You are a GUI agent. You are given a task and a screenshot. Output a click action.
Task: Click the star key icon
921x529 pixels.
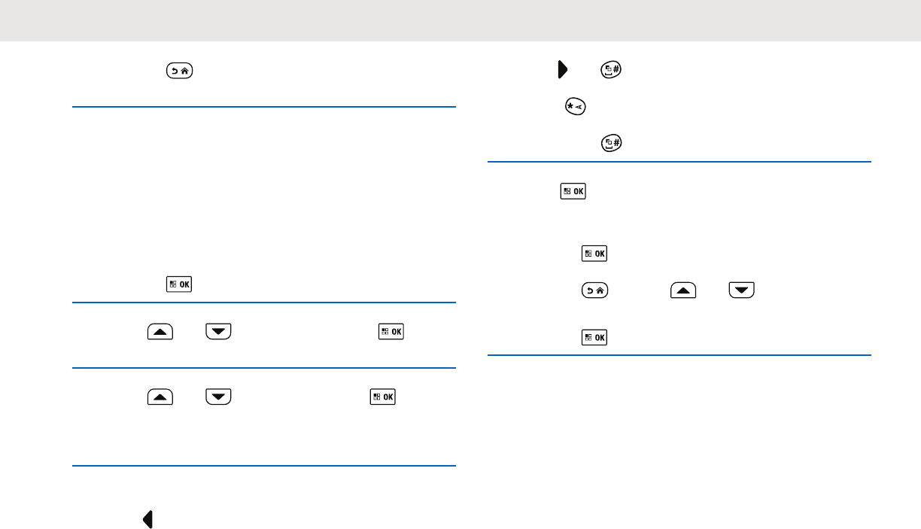[x=574, y=108]
